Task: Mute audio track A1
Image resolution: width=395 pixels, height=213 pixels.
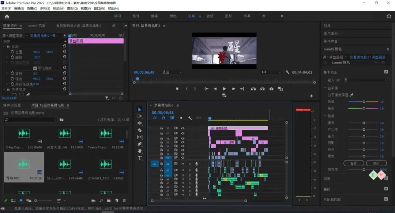Action: pos(183,164)
